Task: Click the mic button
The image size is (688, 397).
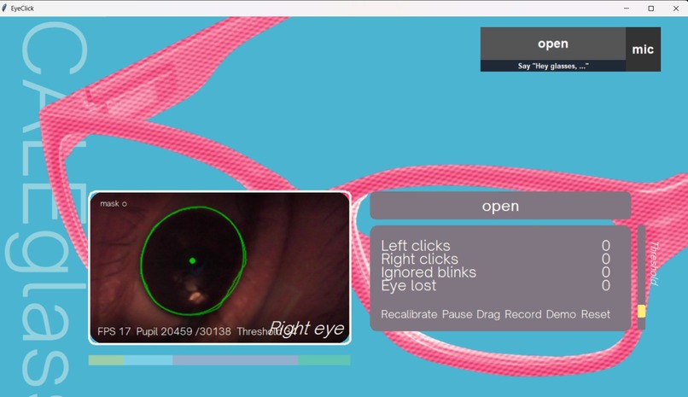Action: pos(643,50)
